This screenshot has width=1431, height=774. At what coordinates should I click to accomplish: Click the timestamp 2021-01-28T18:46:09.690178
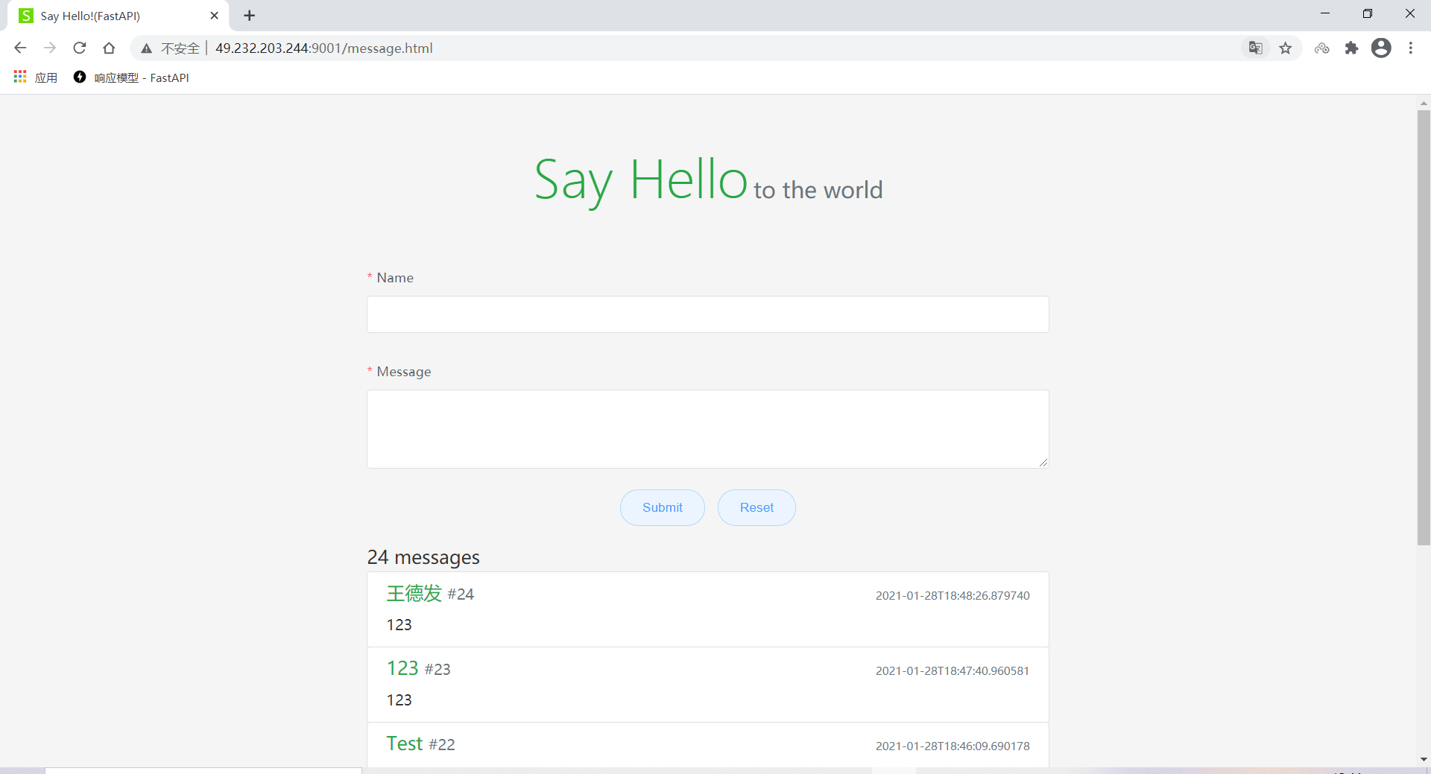coord(953,746)
